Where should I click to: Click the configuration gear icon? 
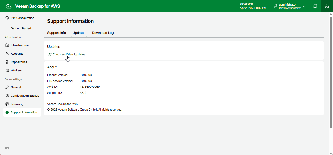click(327, 6)
